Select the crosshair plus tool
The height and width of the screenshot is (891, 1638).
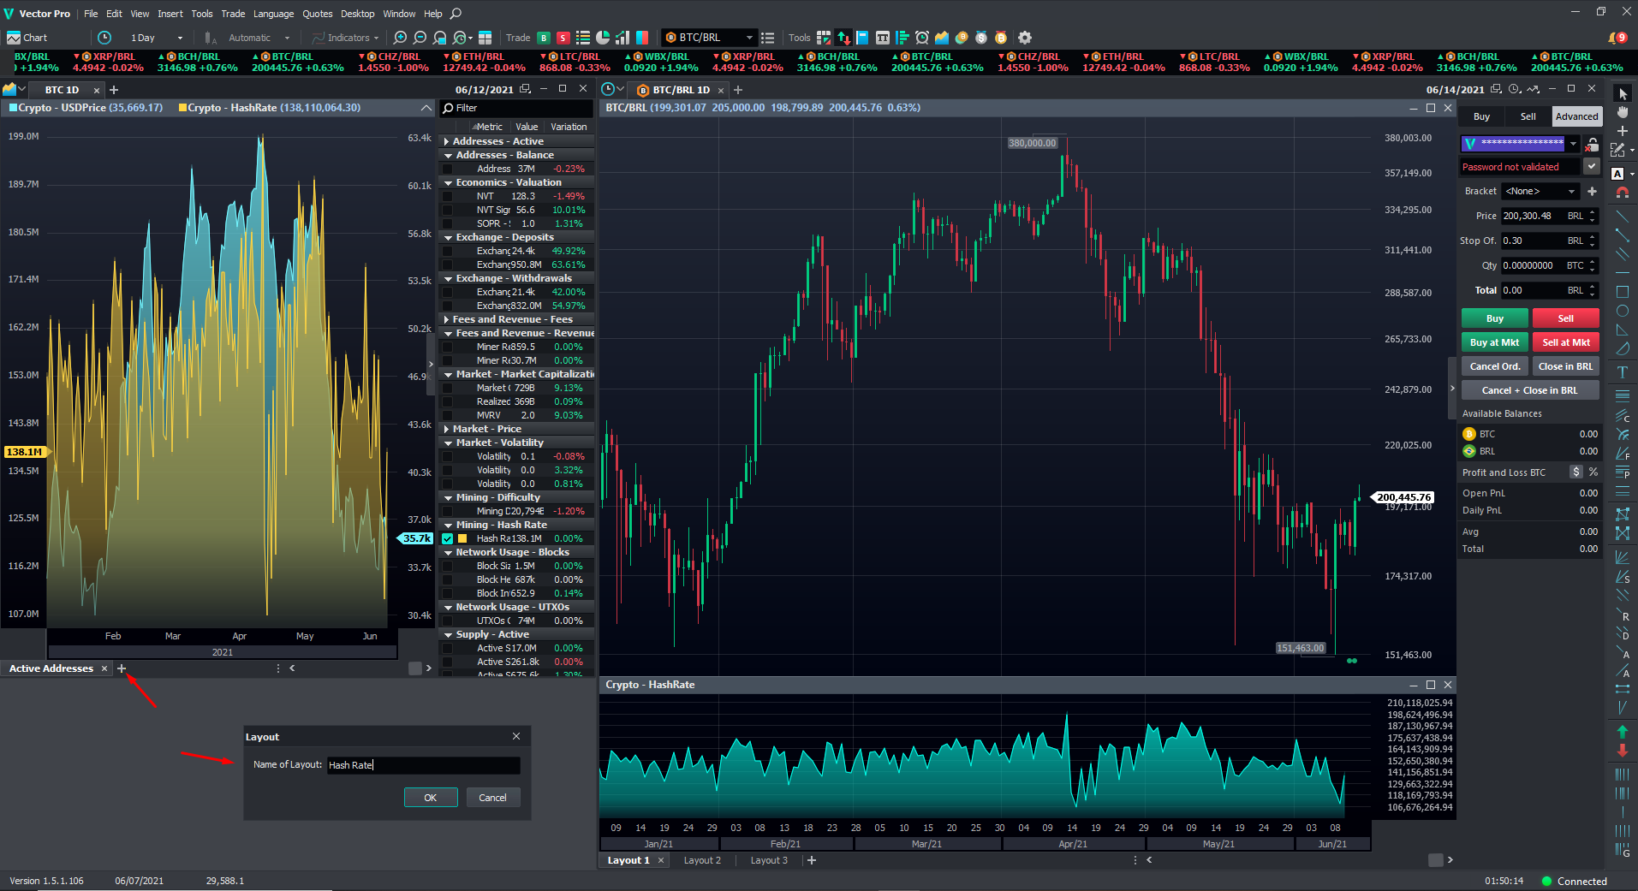pyautogui.click(x=1623, y=131)
